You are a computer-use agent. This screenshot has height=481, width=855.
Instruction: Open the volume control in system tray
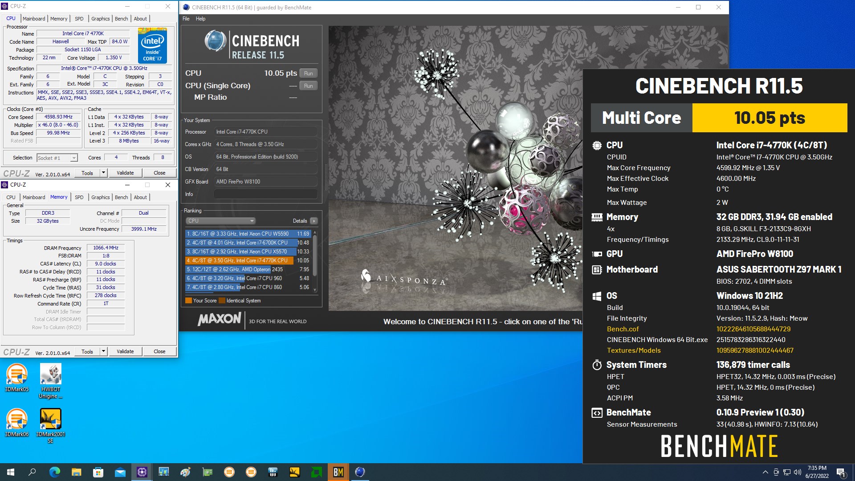tap(797, 472)
